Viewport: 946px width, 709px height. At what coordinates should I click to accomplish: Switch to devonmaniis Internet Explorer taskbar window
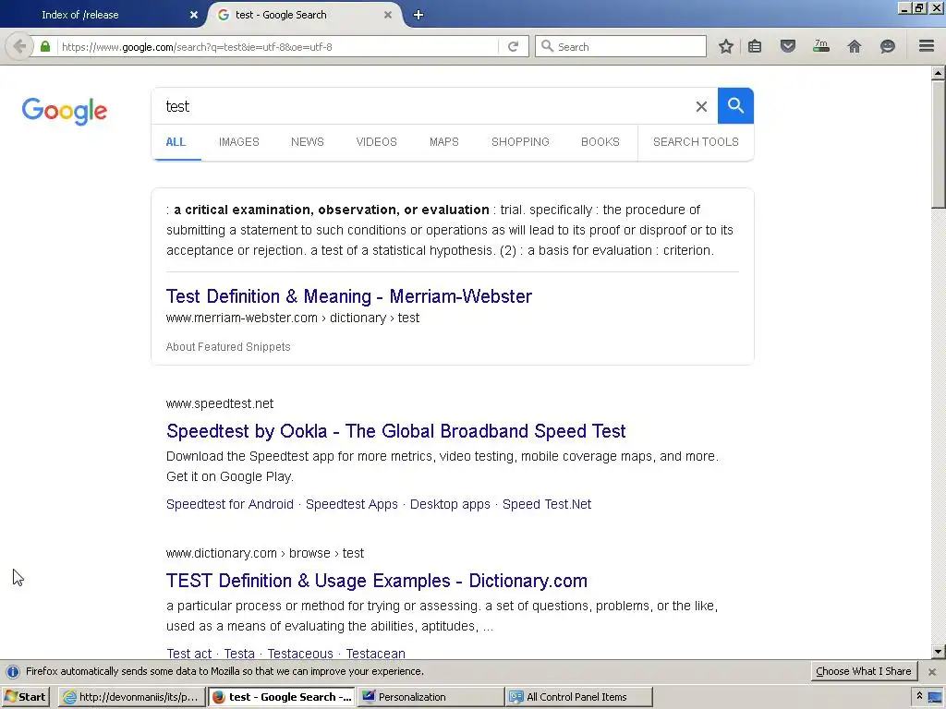tap(131, 697)
